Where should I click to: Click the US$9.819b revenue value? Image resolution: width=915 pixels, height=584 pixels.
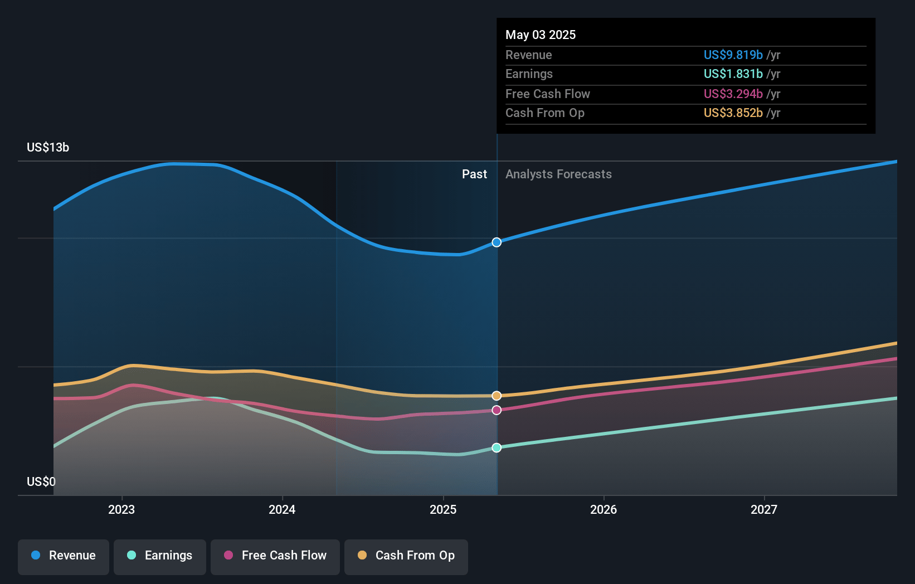pos(733,55)
